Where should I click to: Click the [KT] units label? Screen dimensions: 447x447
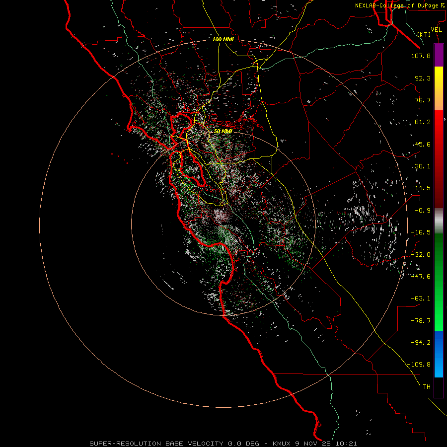424,34
